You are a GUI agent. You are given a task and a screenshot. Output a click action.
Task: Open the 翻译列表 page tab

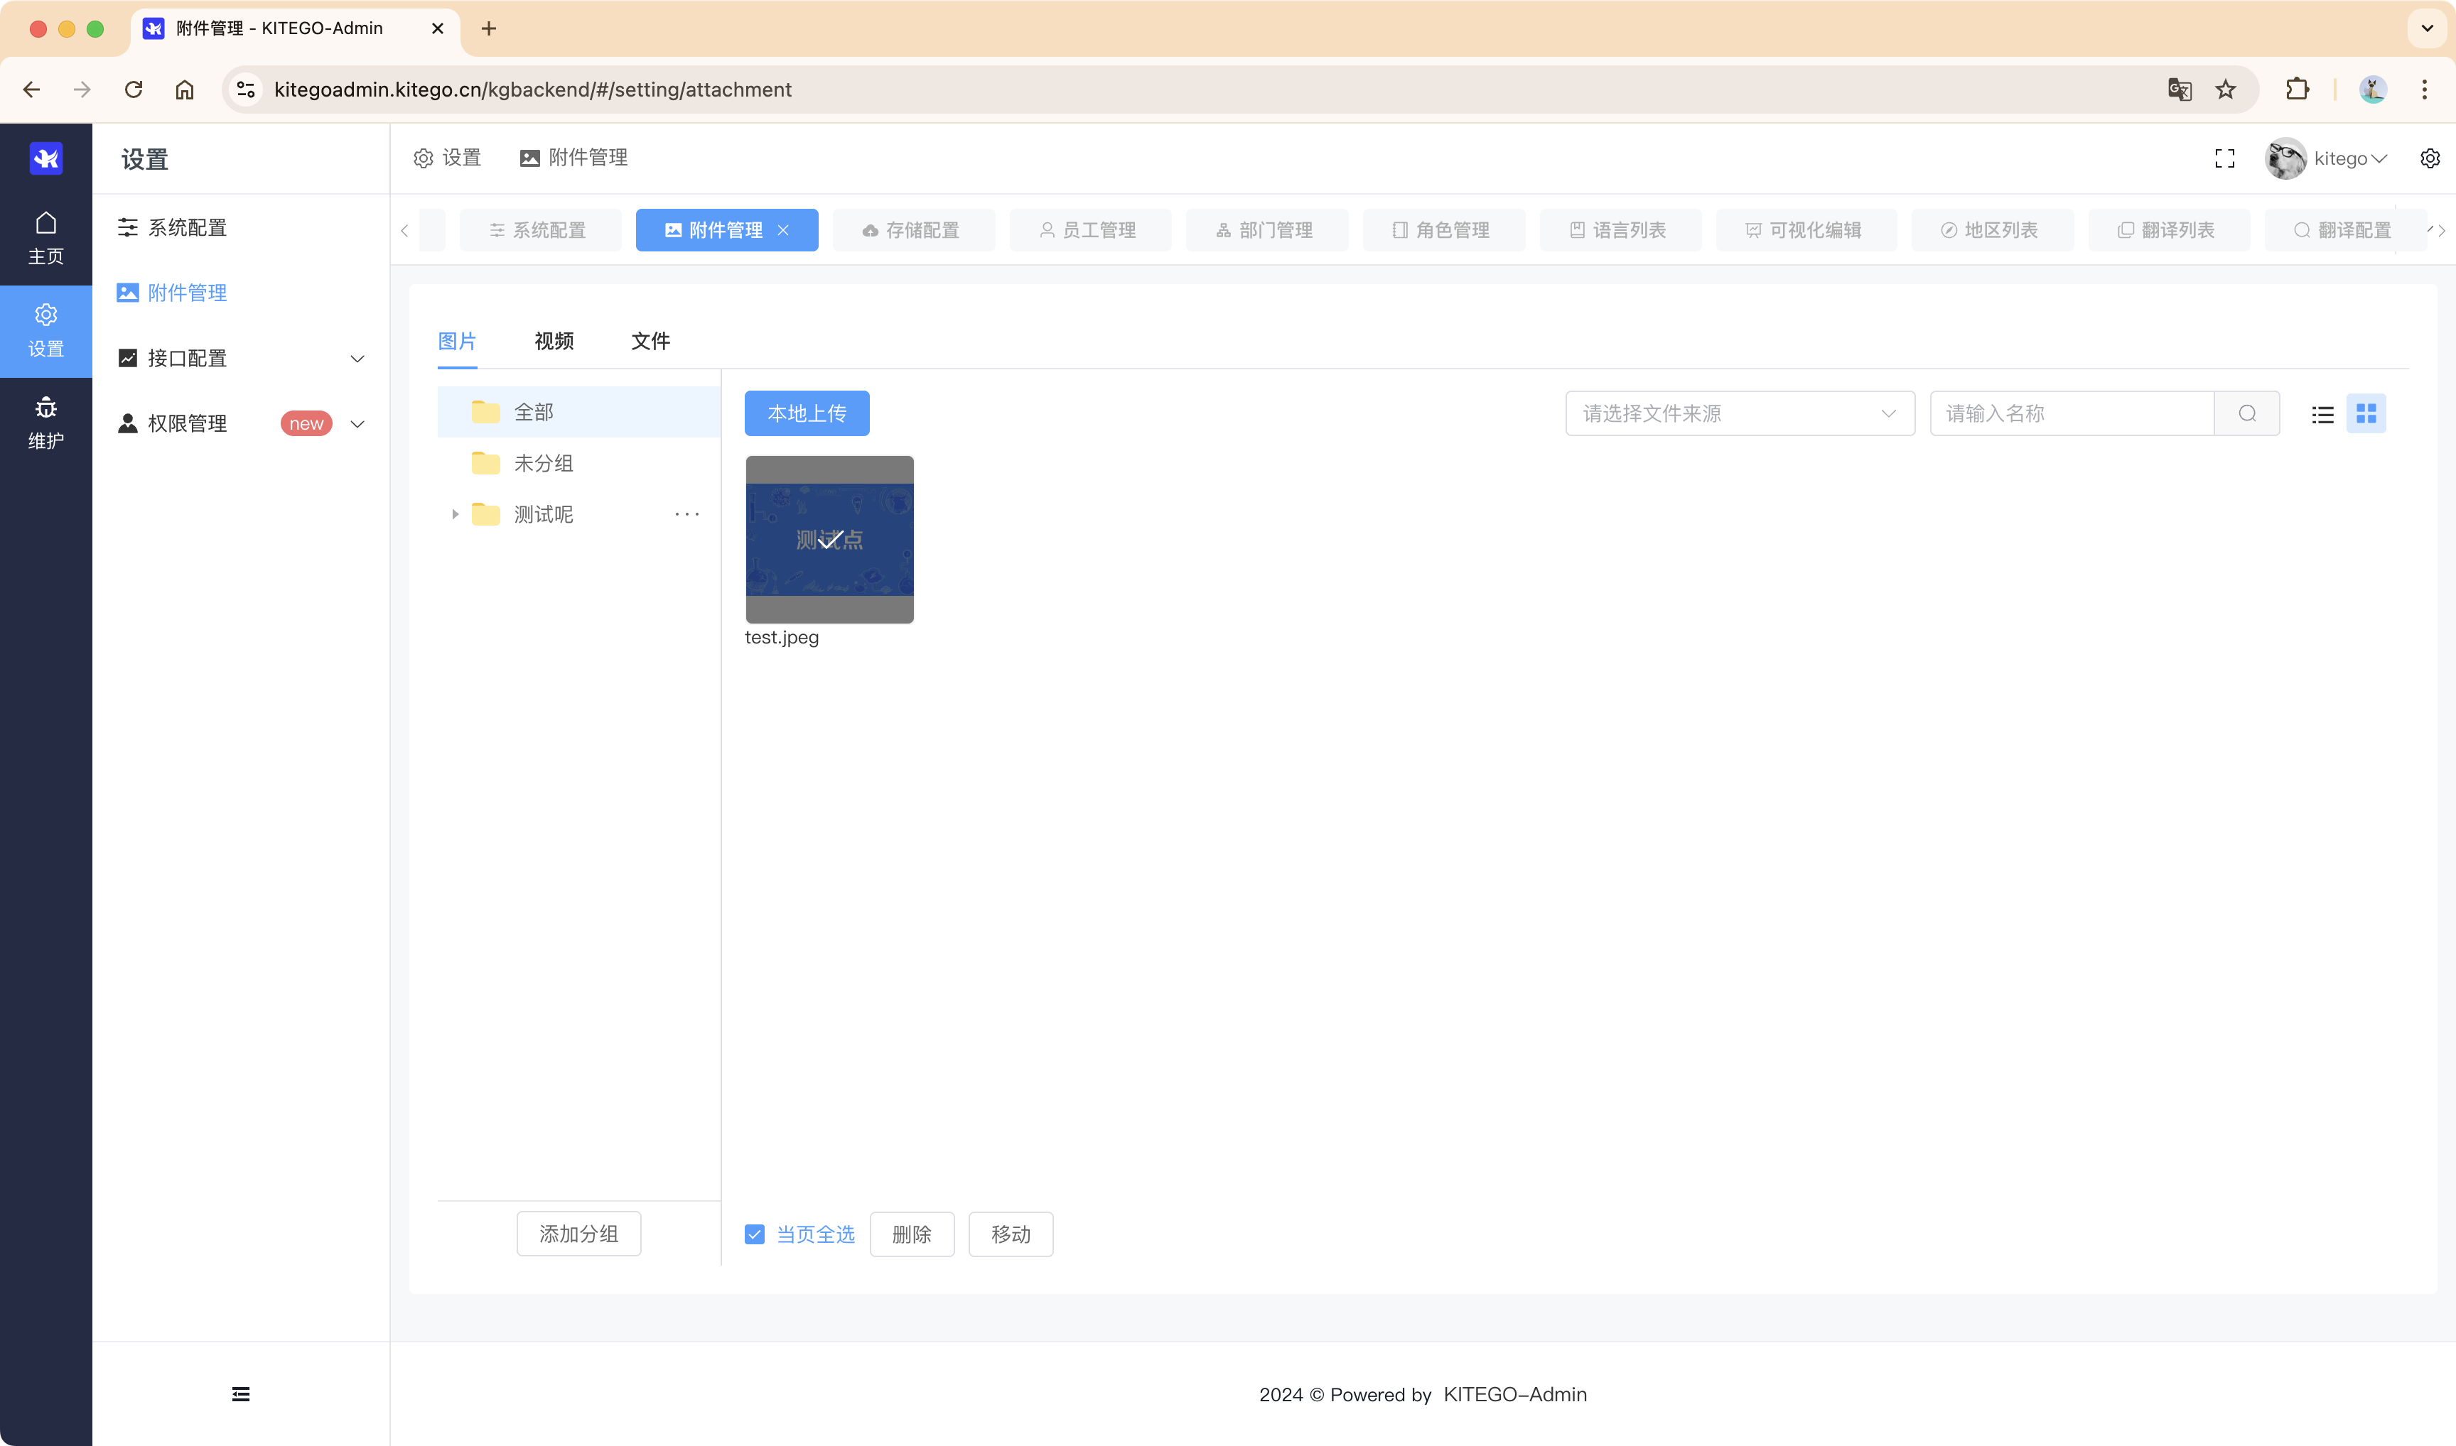pos(2168,230)
